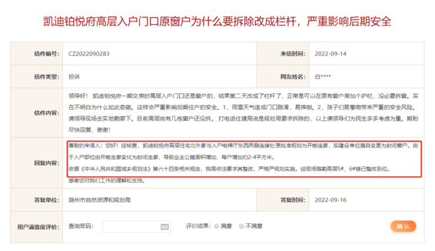
Task: Click the 查询密码 label
Action: 81,226
